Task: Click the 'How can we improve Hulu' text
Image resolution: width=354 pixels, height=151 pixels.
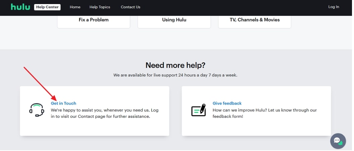Action: pyautogui.click(x=264, y=114)
